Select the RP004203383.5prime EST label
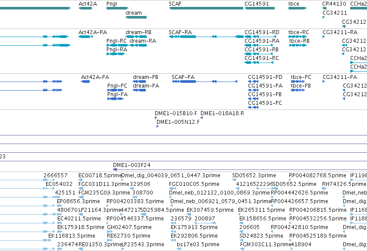Screen dimensions: 367x251 click(x=135, y=201)
